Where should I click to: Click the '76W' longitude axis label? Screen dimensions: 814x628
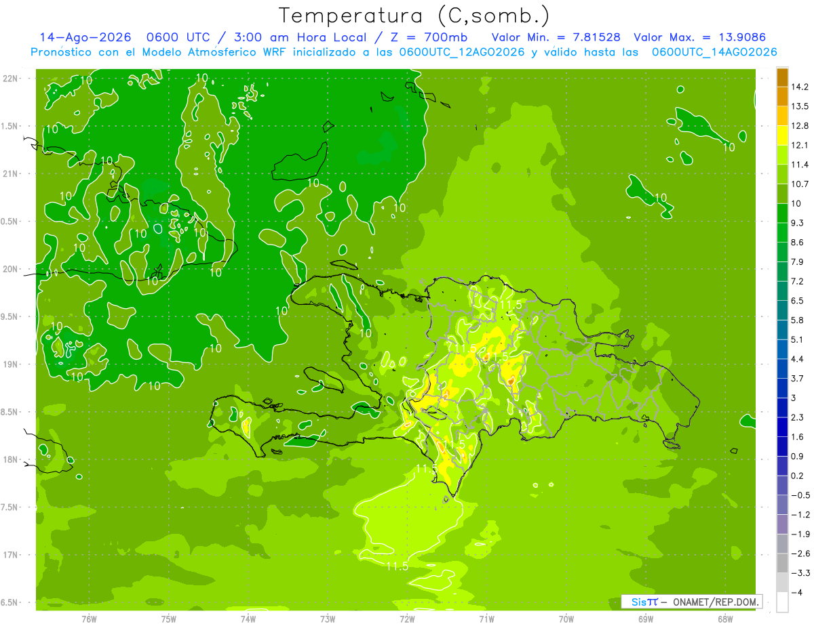coord(89,619)
